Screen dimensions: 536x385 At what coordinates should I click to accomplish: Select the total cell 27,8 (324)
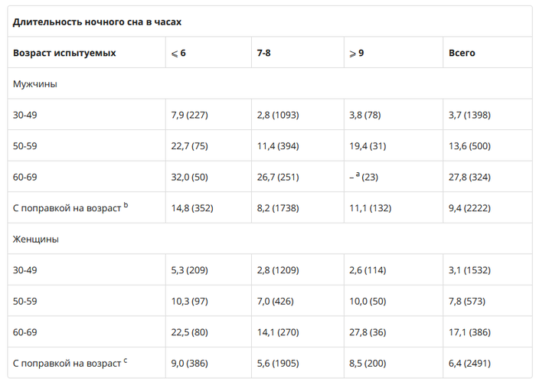click(x=469, y=177)
